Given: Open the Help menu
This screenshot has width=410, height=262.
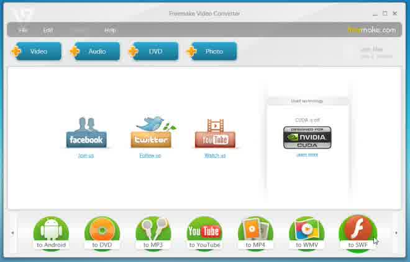Looking at the screenshot, I should point(110,30).
